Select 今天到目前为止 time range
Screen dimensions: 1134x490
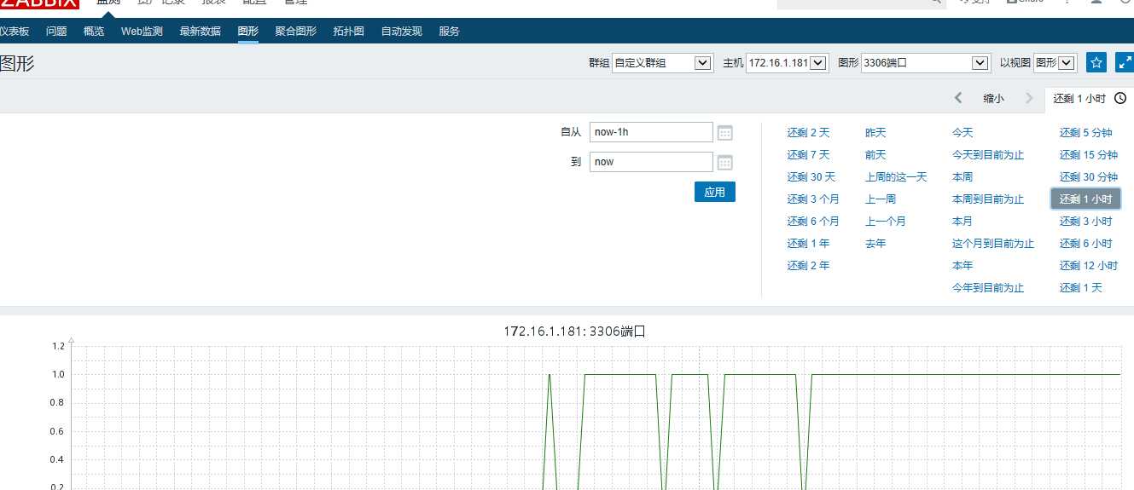(988, 155)
